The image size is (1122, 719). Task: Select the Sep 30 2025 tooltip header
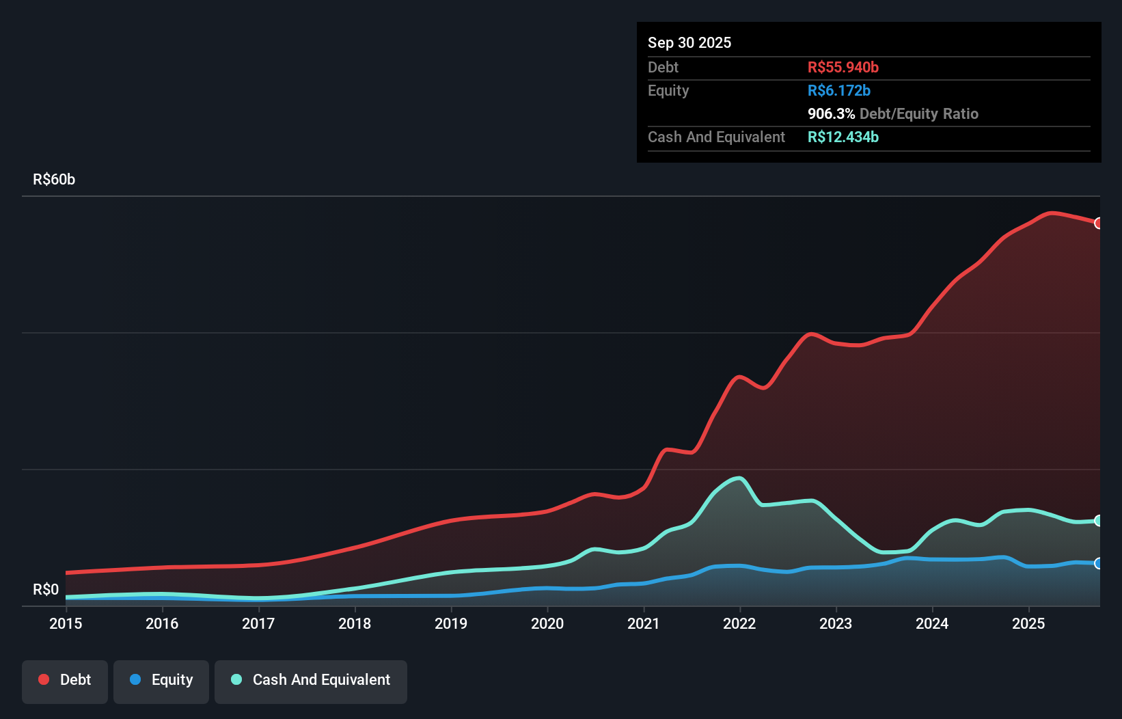690,42
